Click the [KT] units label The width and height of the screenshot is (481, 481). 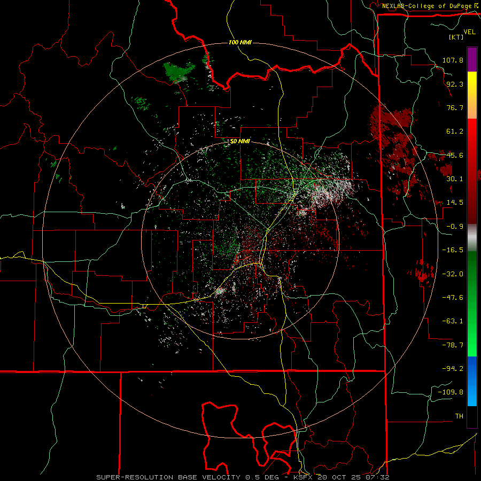456,37
